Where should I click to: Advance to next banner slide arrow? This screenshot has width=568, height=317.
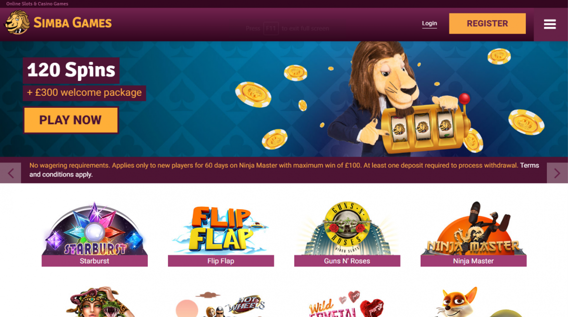[557, 173]
